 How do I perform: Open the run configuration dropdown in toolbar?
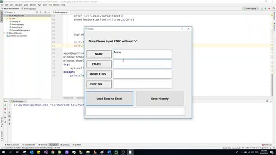click(251, 9)
